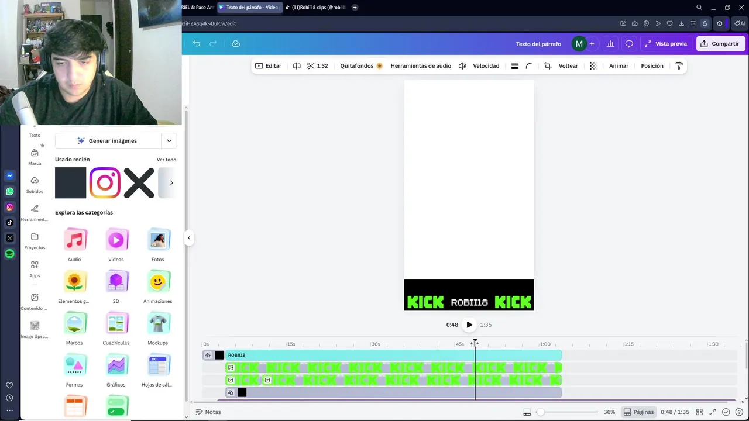This screenshot has width=749, height=421.
Task: Open the Marca sidebar section
Action: 35,157
